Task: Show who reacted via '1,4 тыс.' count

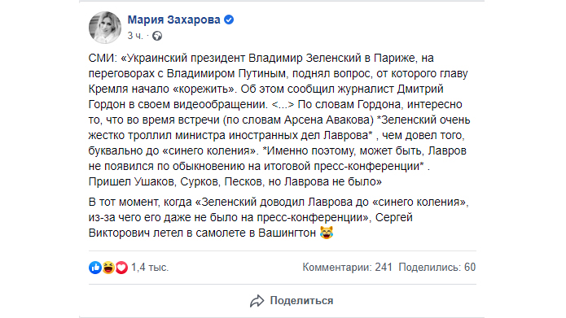Action: (x=150, y=268)
